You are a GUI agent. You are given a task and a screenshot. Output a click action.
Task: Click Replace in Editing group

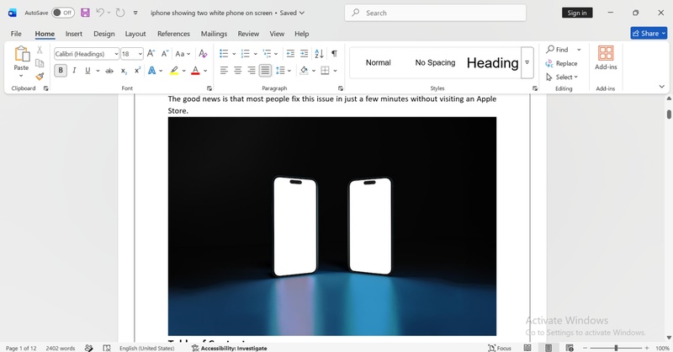pos(561,63)
